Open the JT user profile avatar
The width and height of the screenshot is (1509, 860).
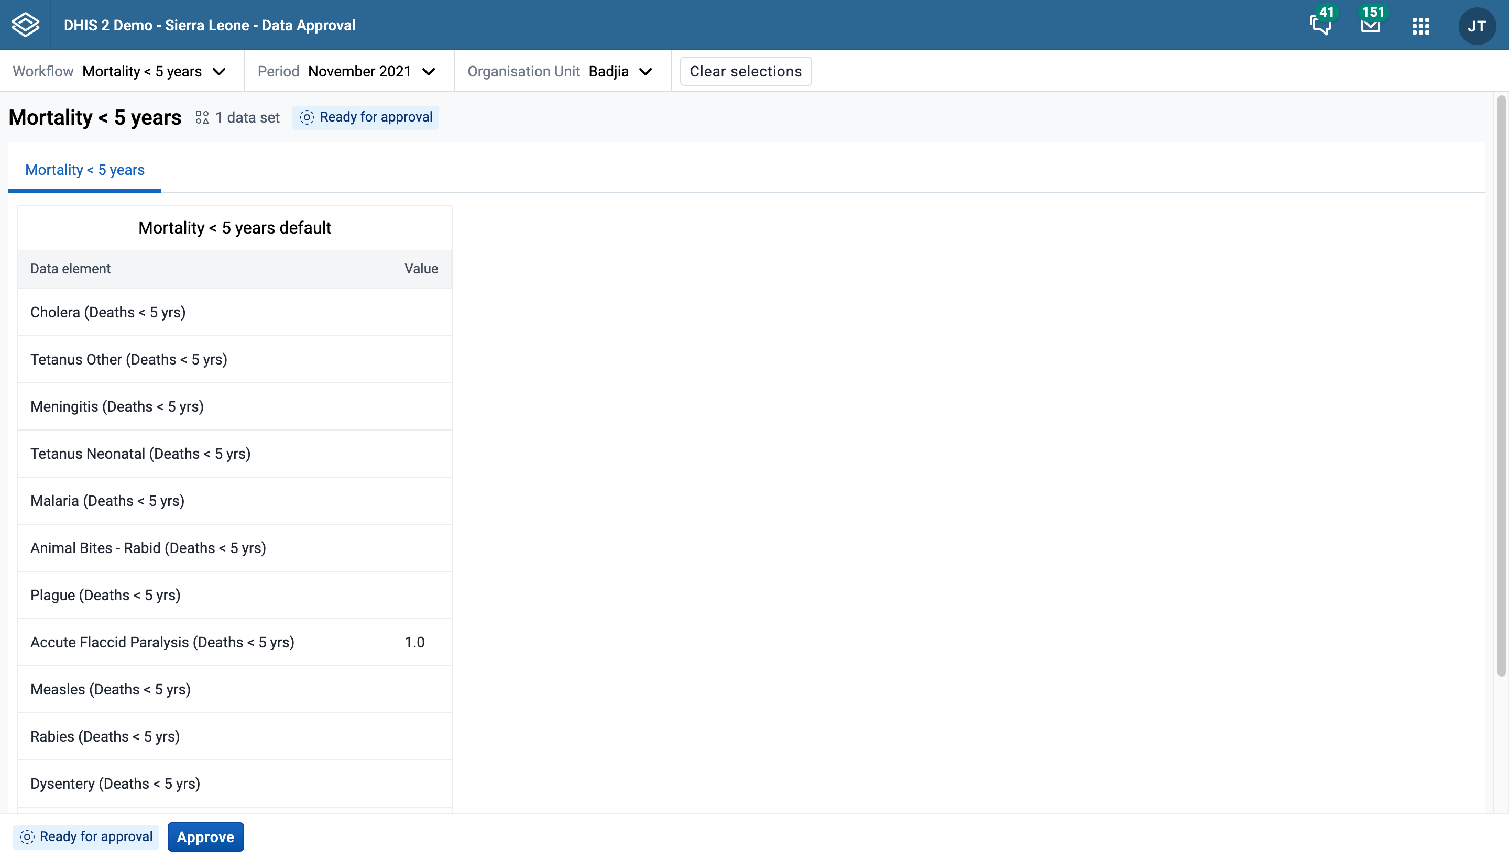pyautogui.click(x=1477, y=26)
